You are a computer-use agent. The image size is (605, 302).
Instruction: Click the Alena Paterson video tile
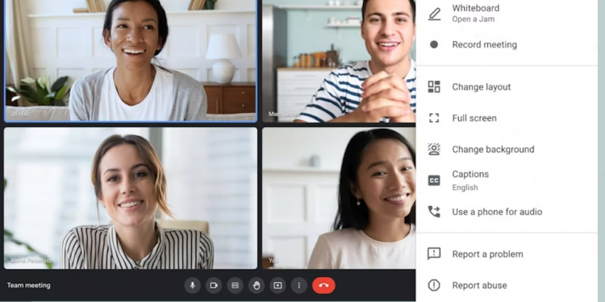tap(131, 198)
